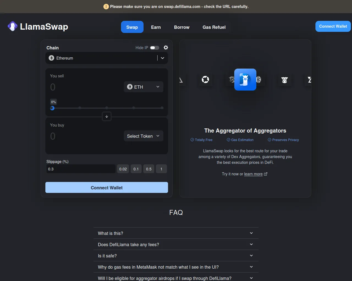Click the blue 0% sell slider handle
Screen dimensions: 352x281
click(x=52, y=108)
